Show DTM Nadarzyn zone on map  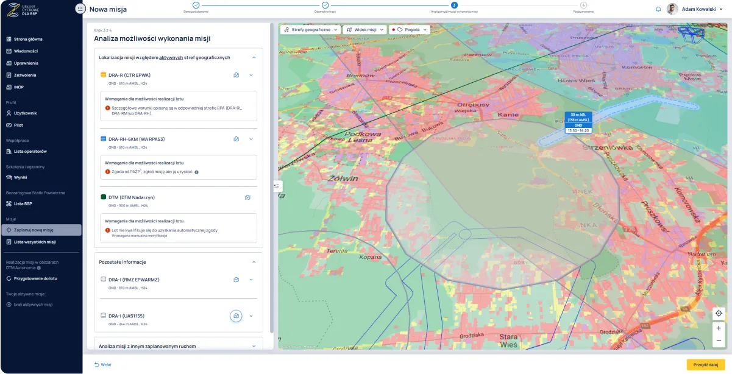(248, 197)
